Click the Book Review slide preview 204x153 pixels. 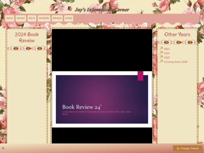[102, 99]
